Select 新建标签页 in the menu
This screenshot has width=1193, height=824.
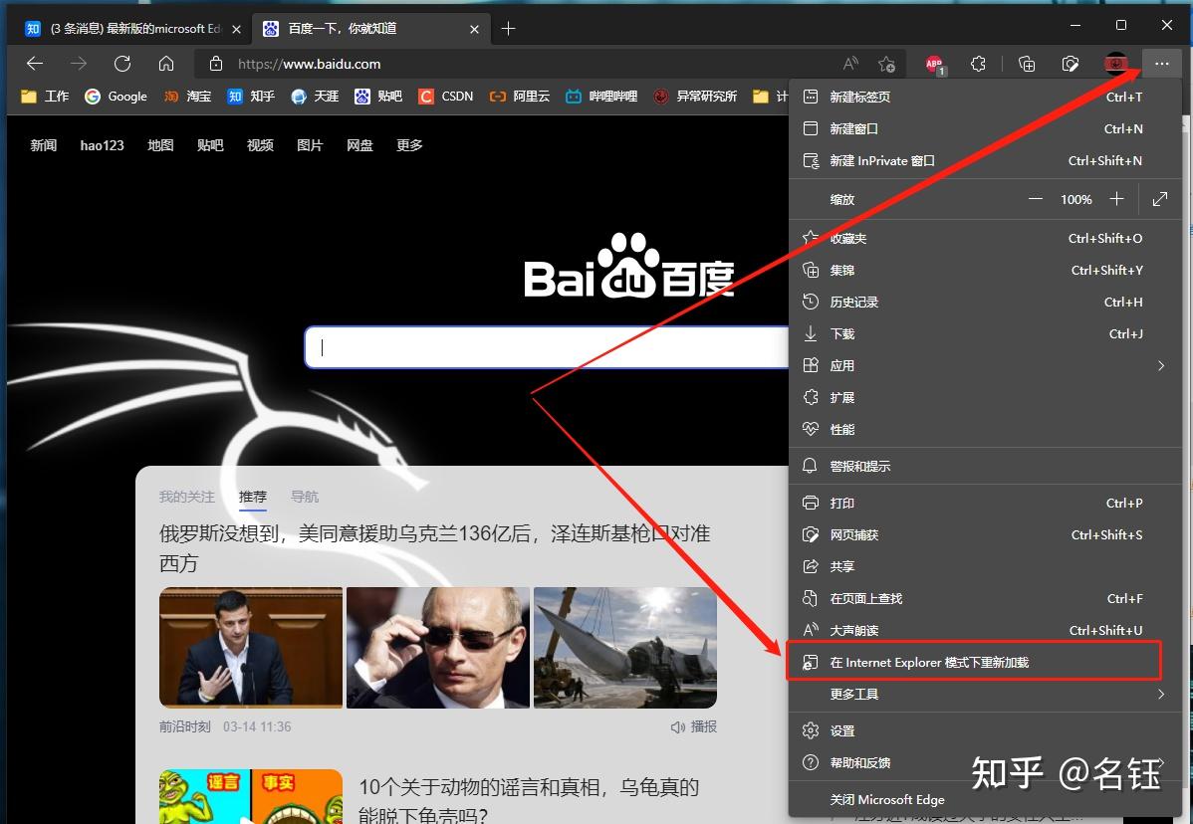tap(985, 97)
